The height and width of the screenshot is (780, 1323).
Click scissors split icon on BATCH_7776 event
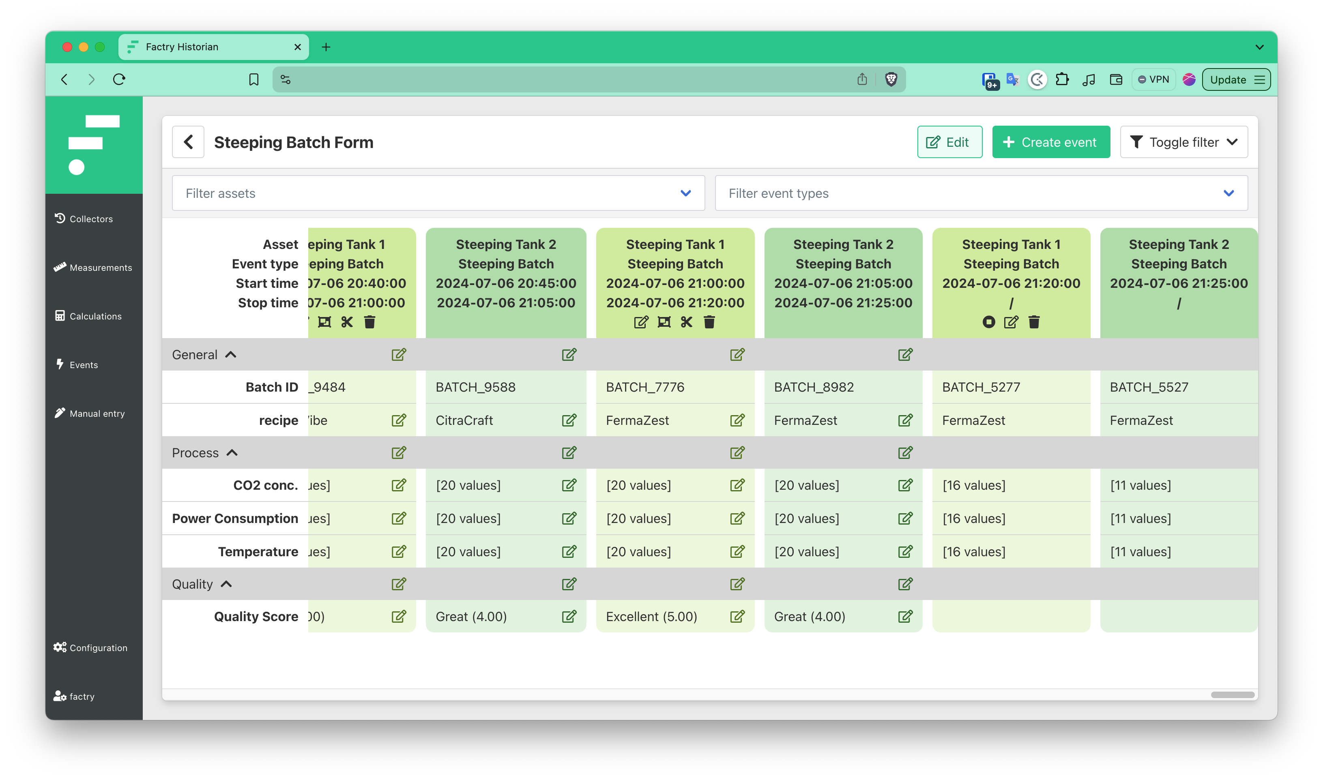[x=686, y=321]
